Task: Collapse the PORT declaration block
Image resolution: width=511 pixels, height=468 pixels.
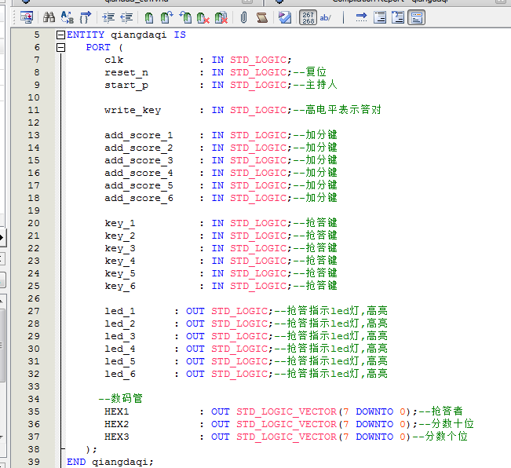Action: click(x=60, y=48)
